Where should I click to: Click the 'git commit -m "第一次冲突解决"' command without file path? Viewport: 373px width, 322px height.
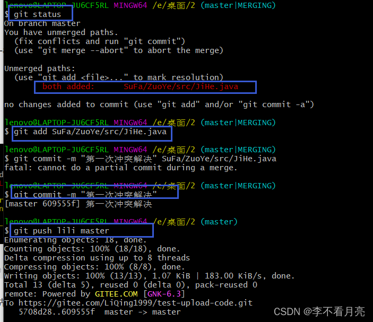(x=85, y=195)
